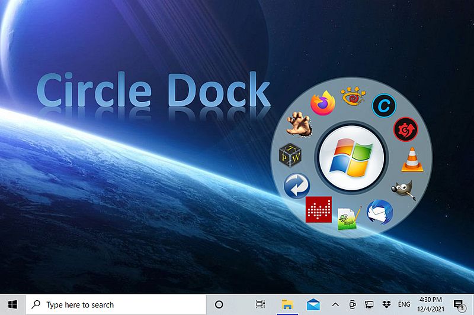Screen dimensions: 474x315
Task: Click the Windows logo center dock button
Action: [x=351, y=158]
